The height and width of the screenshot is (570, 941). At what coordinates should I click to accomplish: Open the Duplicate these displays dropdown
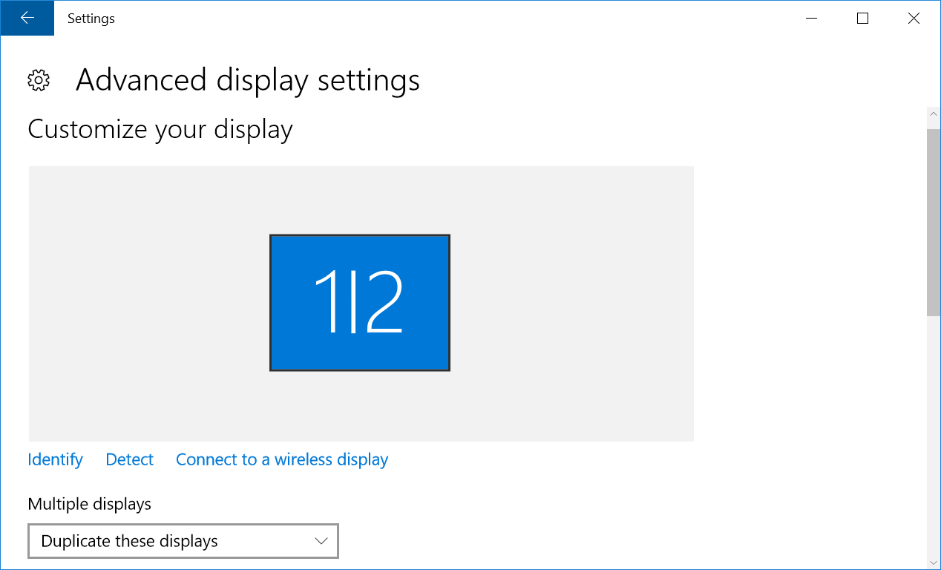(183, 541)
